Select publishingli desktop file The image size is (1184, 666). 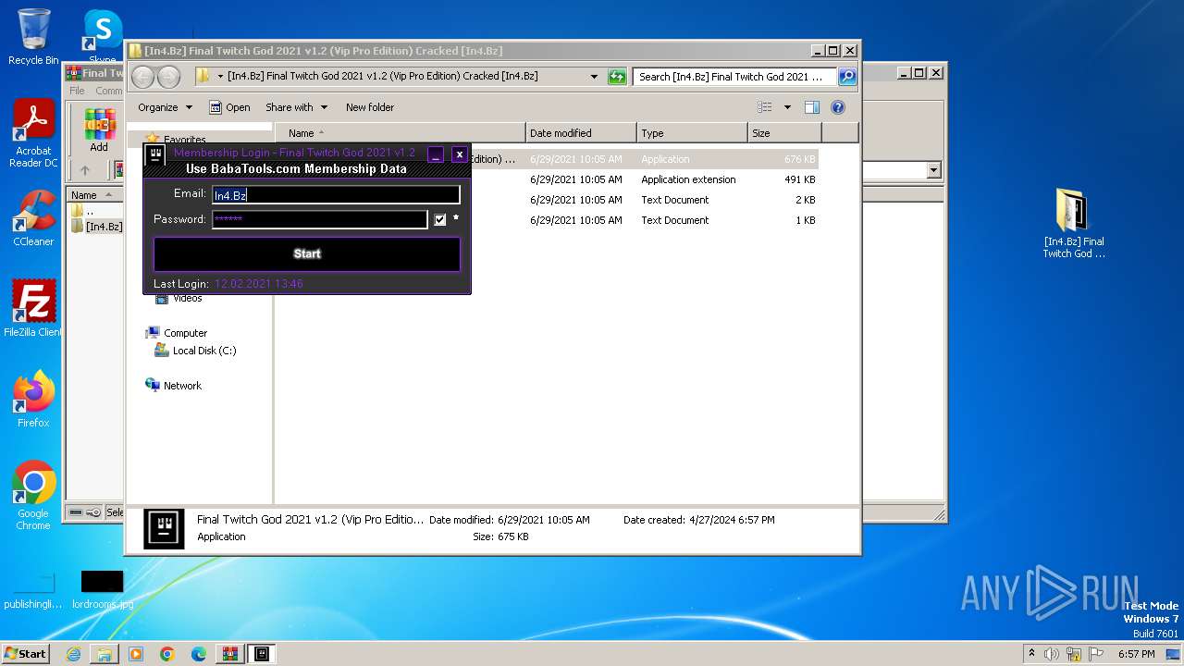(x=32, y=589)
